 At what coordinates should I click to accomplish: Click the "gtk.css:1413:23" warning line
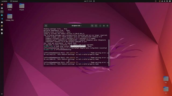[x=71, y=54]
